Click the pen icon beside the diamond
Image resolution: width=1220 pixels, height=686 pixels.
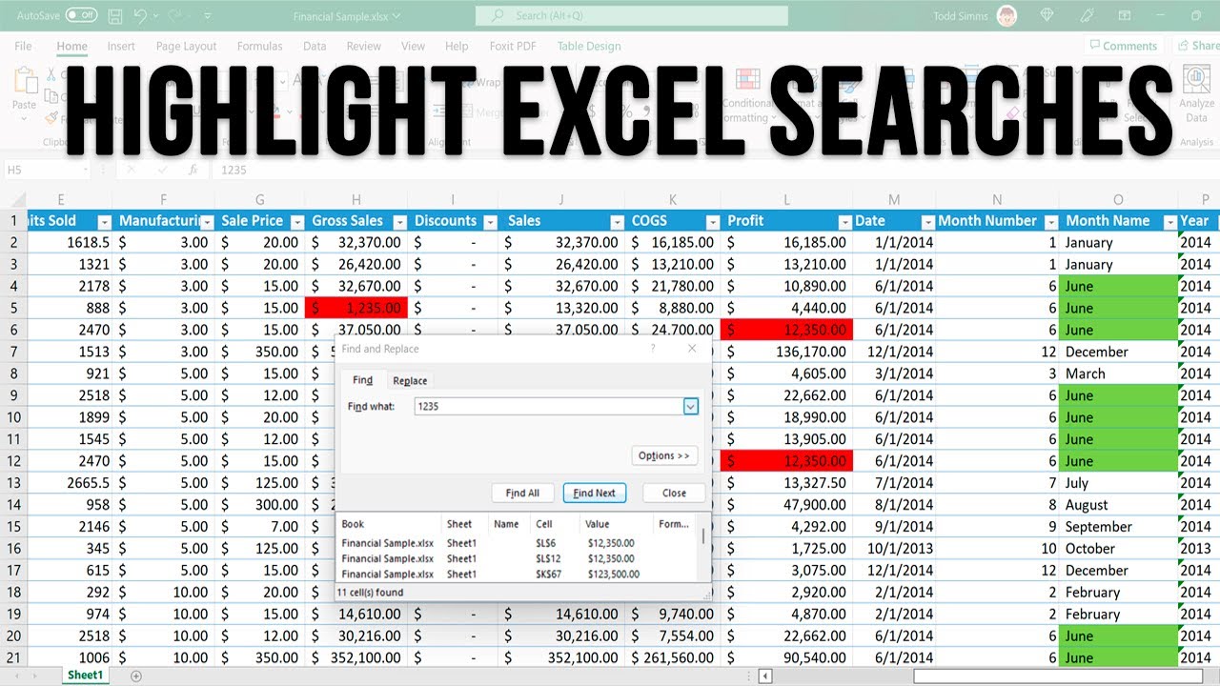1088,15
